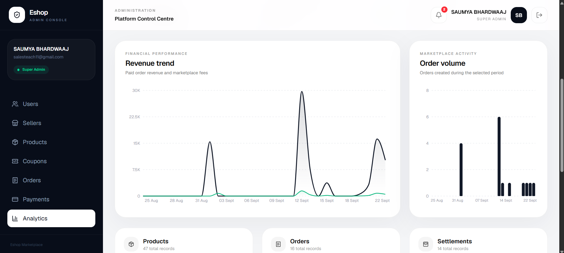Select Coupons in the navigation

click(51, 161)
